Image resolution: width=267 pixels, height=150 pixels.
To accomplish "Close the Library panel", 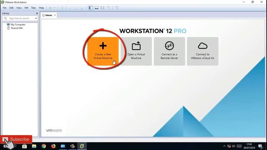I will click(37, 13).
